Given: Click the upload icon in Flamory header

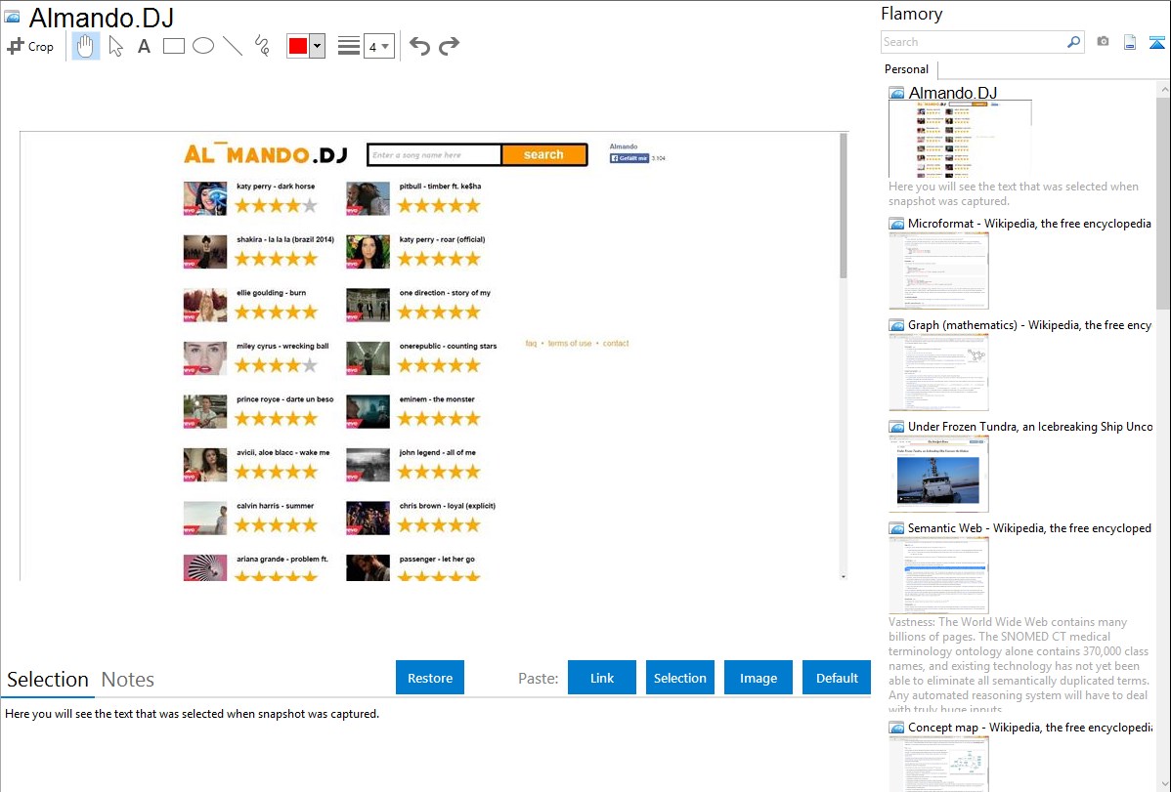Looking at the screenshot, I should (x=1156, y=42).
